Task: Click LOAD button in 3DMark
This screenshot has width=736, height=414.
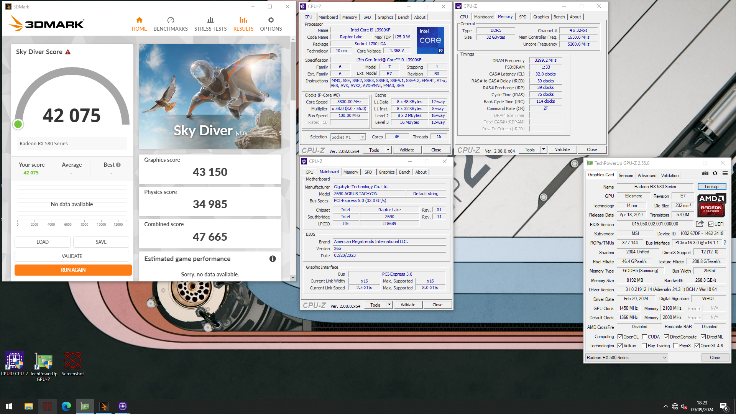Action: pos(43,242)
